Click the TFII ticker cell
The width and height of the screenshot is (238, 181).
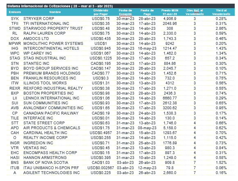click(x=15, y=24)
